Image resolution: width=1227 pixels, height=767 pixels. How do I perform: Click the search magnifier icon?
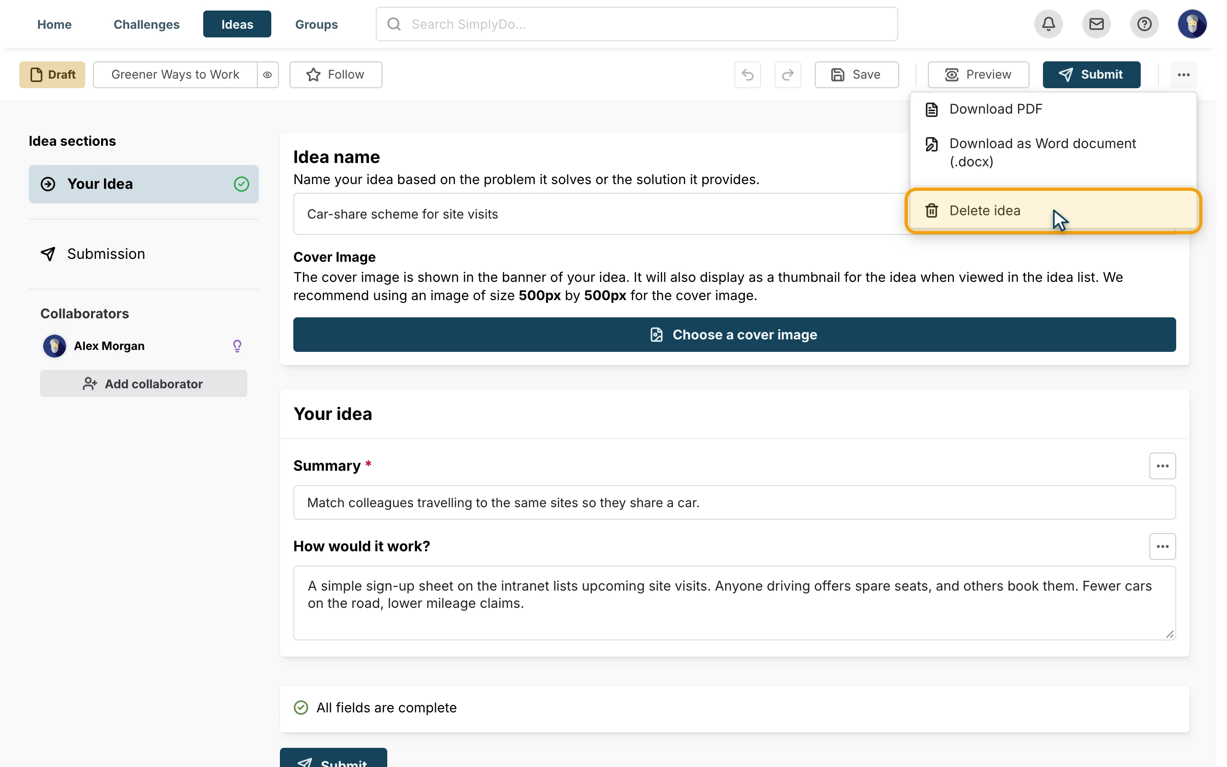tap(394, 24)
